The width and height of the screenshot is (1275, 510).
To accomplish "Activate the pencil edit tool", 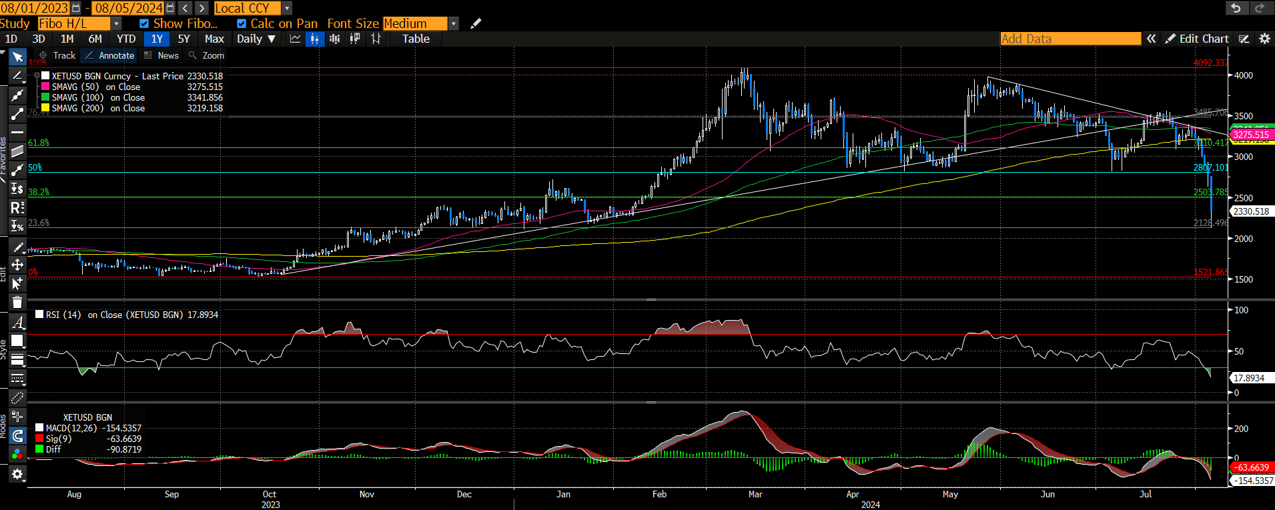I will 17,247.
